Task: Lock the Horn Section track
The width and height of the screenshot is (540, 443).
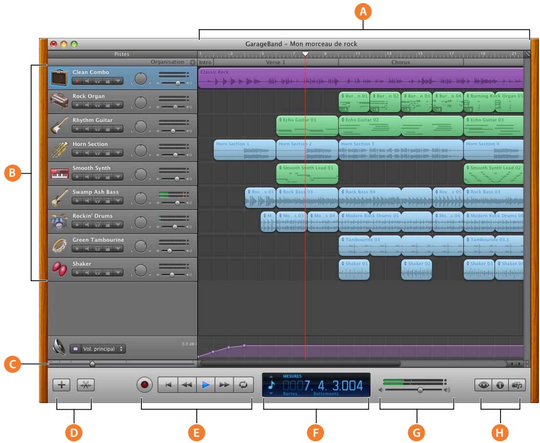Action: 108,153
